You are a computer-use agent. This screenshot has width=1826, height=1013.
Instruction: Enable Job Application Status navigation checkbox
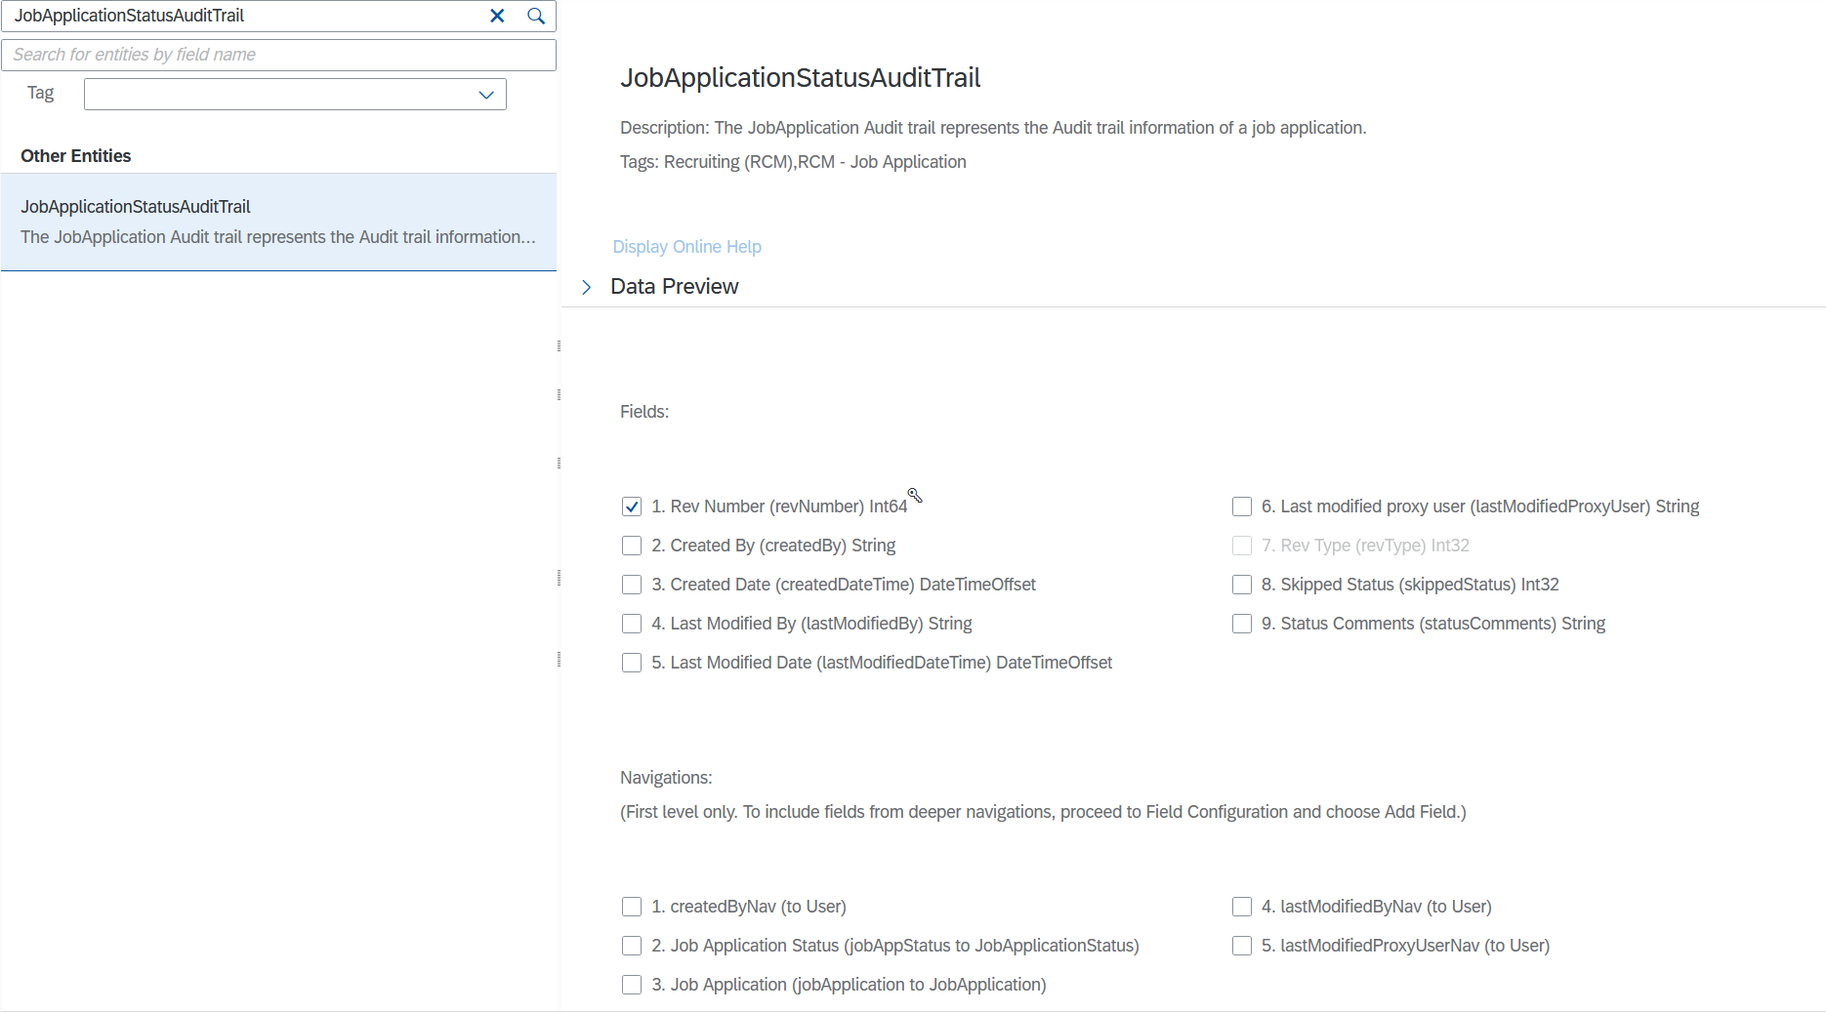(632, 946)
